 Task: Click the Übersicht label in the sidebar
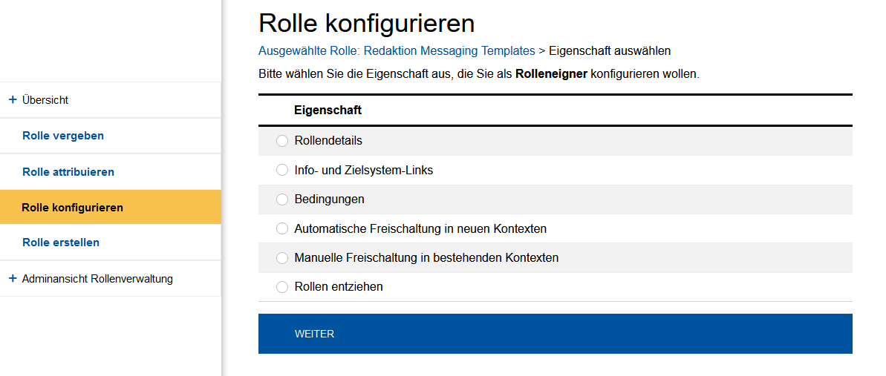[x=45, y=100]
